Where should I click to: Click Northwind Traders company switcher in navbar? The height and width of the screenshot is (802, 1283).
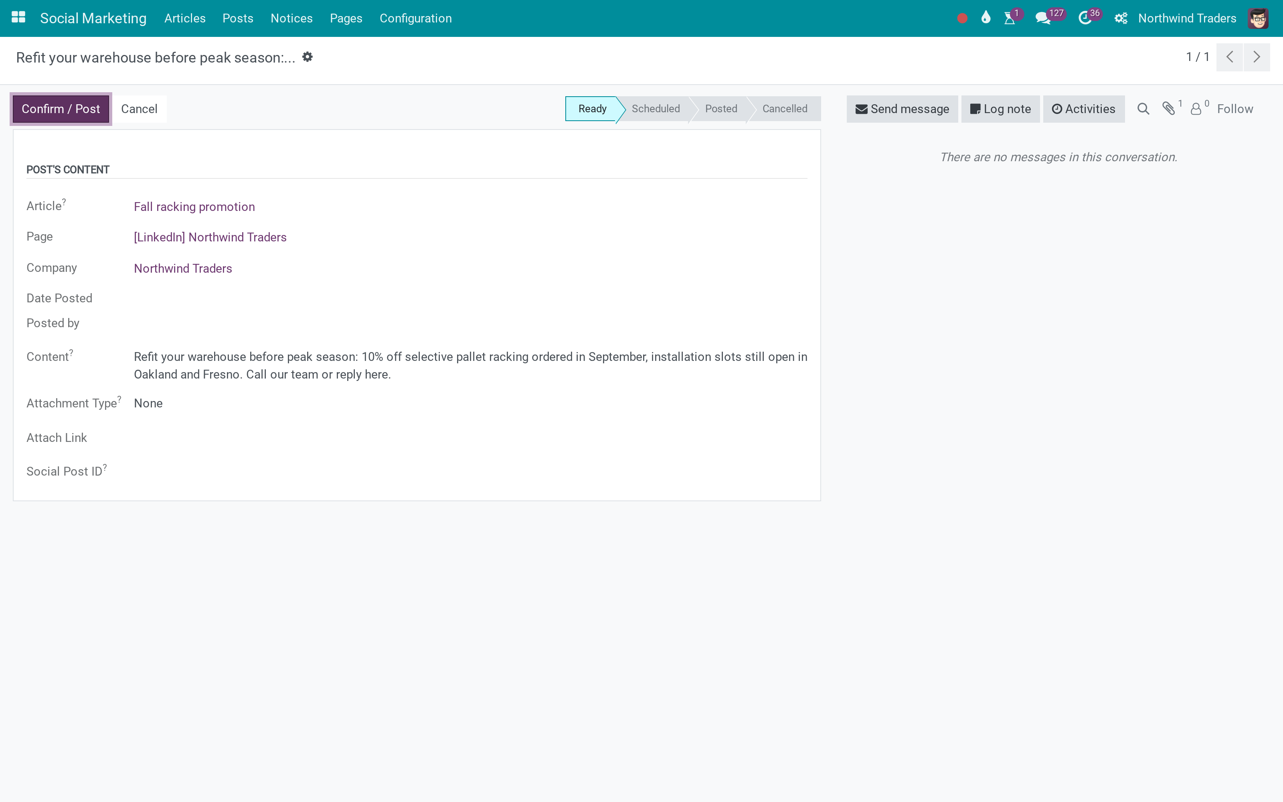tap(1187, 18)
